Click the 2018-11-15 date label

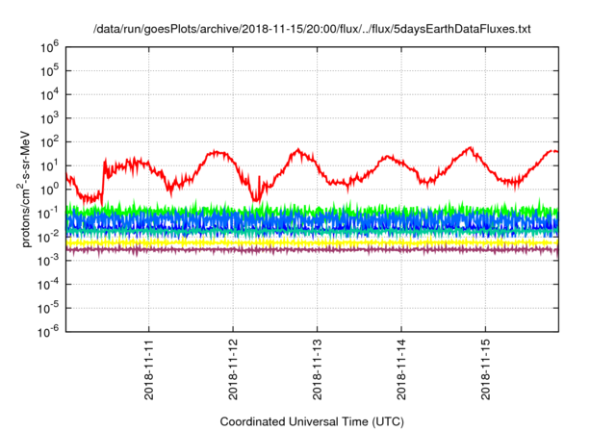[485, 370]
